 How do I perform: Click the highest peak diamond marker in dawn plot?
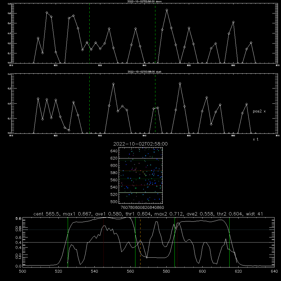click(167, 10)
